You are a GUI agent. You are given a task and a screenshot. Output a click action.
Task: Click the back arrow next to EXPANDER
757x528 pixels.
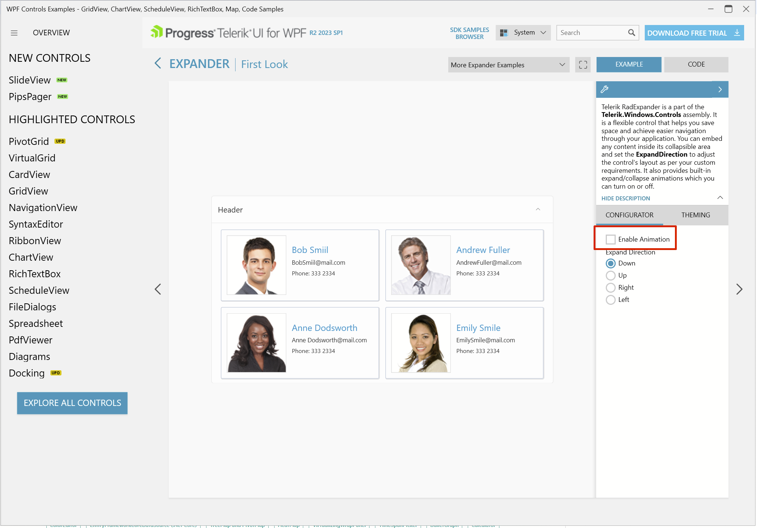(158, 63)
